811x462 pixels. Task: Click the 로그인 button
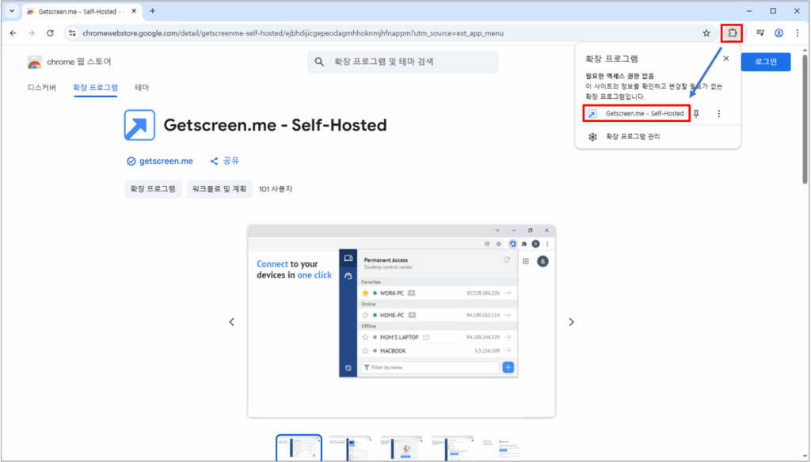click(x=766, y=62)
